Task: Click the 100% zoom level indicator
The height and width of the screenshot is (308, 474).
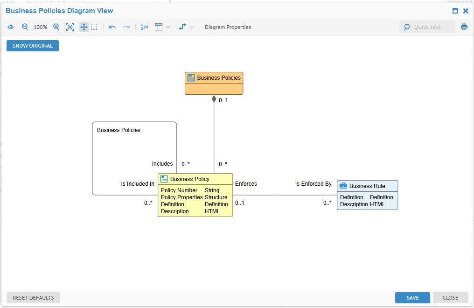Action: pos(41,27)
